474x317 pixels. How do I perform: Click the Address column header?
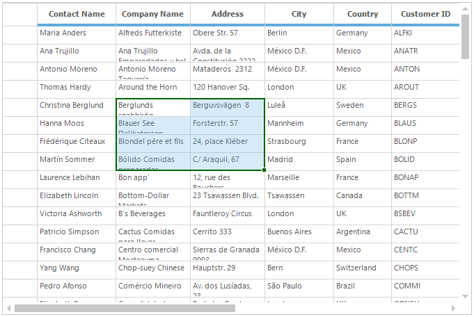227,14
